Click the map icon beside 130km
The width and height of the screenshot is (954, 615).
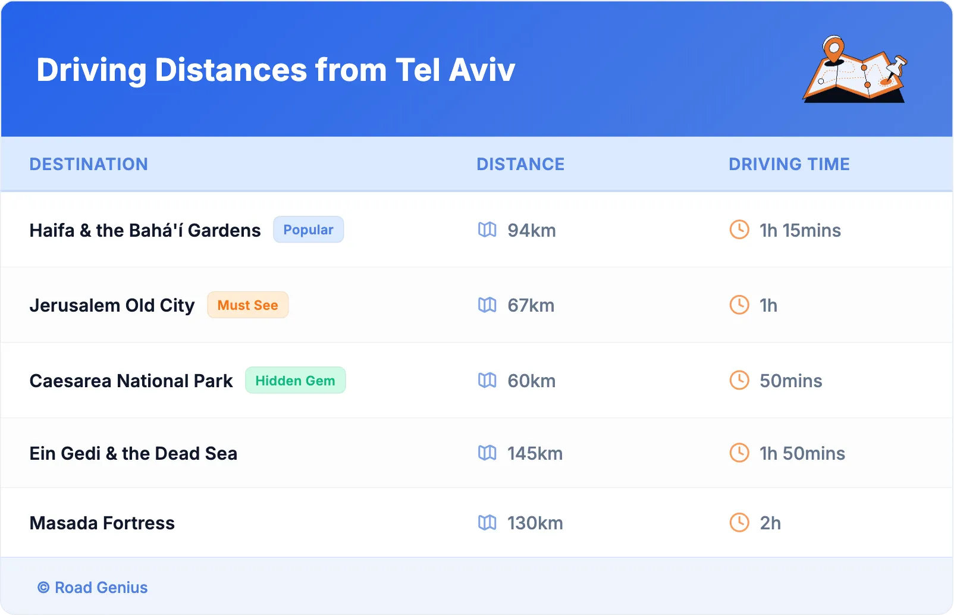(x=487, y=523)
